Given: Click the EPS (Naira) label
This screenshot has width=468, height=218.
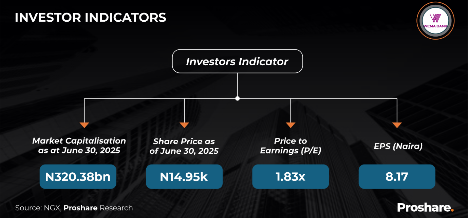Looking at the screenshot, I should tap(397, 147).
